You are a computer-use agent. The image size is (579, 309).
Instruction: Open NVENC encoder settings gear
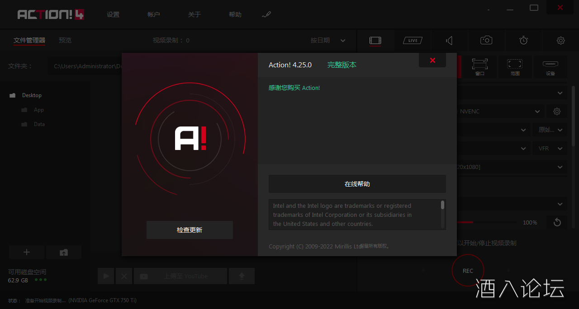[x=557, y=111]
